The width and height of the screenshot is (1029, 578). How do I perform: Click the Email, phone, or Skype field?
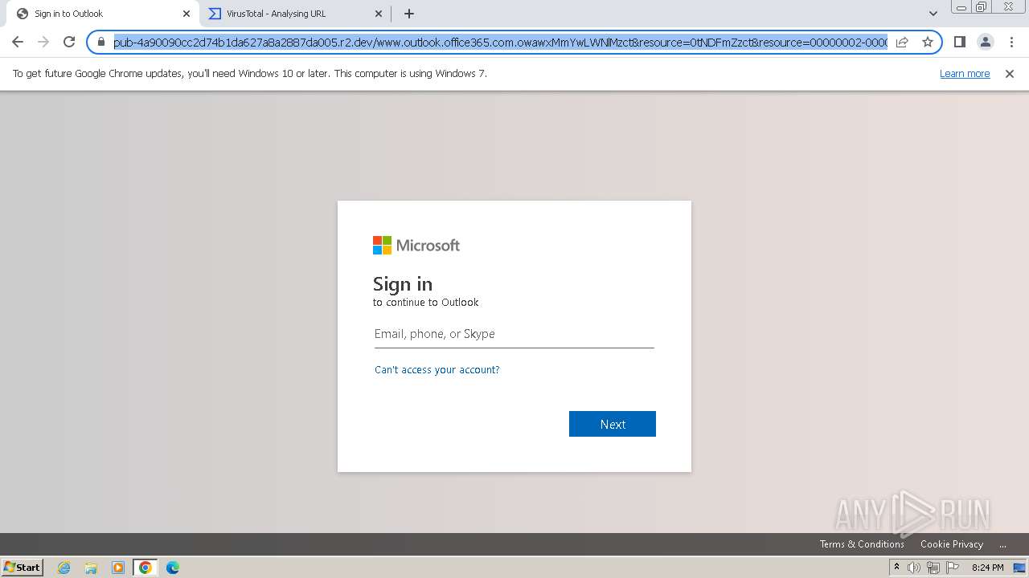point(514,334)
